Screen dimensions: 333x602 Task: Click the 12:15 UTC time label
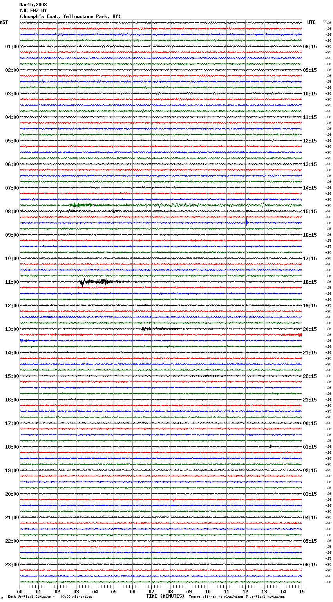[310, 141]
